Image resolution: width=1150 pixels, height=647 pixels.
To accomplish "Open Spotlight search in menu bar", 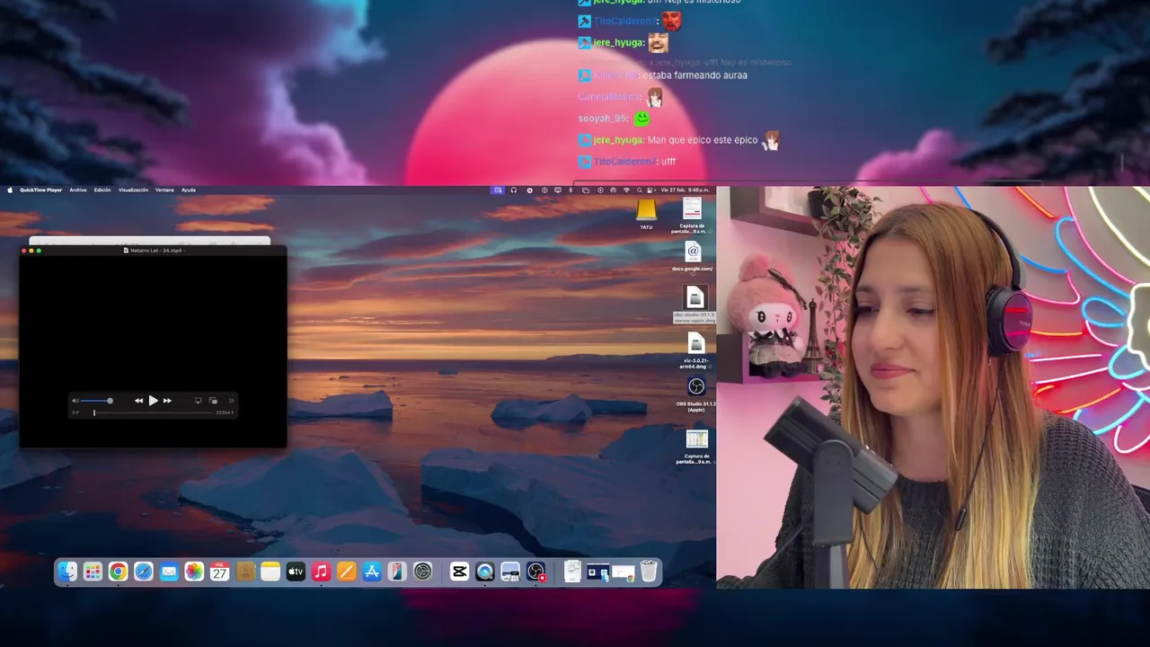I will click(640, 190).
